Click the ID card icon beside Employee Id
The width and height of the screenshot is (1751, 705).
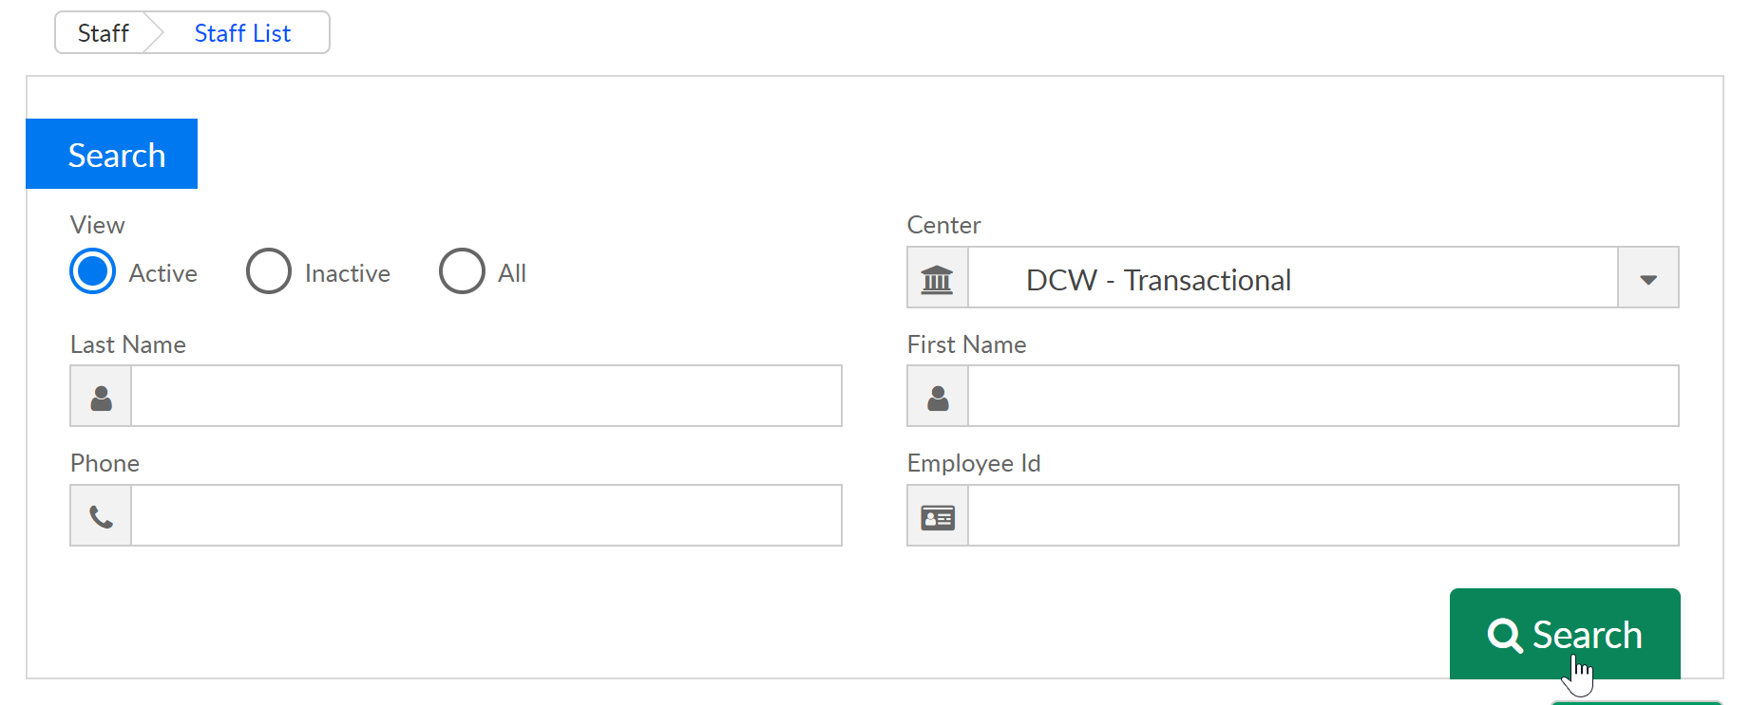coord(938,517)
